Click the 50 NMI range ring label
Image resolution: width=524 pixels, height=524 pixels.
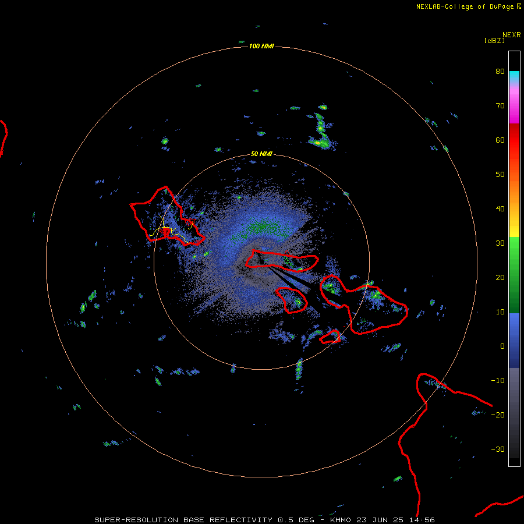point(261,154)
